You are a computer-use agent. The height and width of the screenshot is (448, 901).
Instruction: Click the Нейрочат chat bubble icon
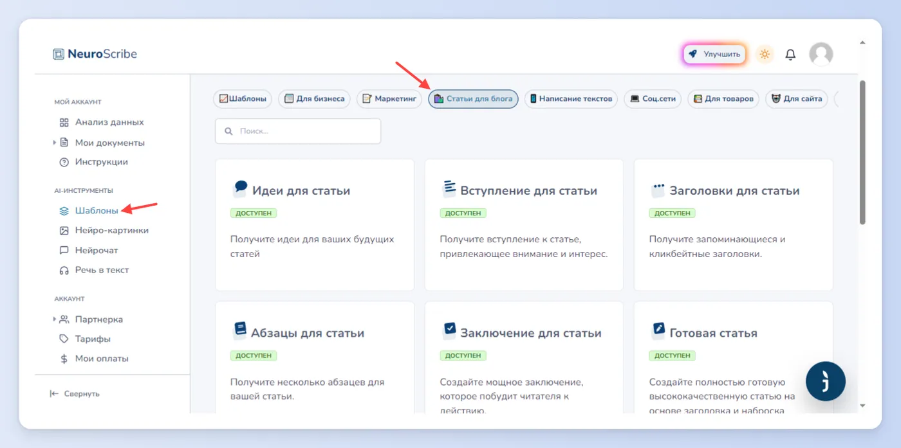(x=64, y=250)
